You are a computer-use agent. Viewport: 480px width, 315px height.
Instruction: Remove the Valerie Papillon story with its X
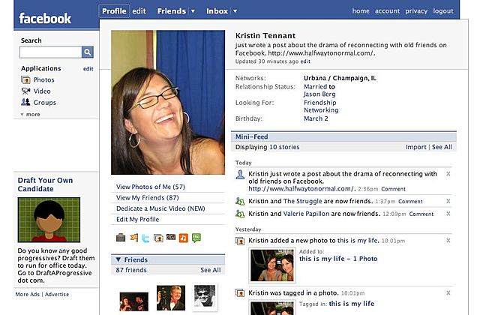coord(448,214)
